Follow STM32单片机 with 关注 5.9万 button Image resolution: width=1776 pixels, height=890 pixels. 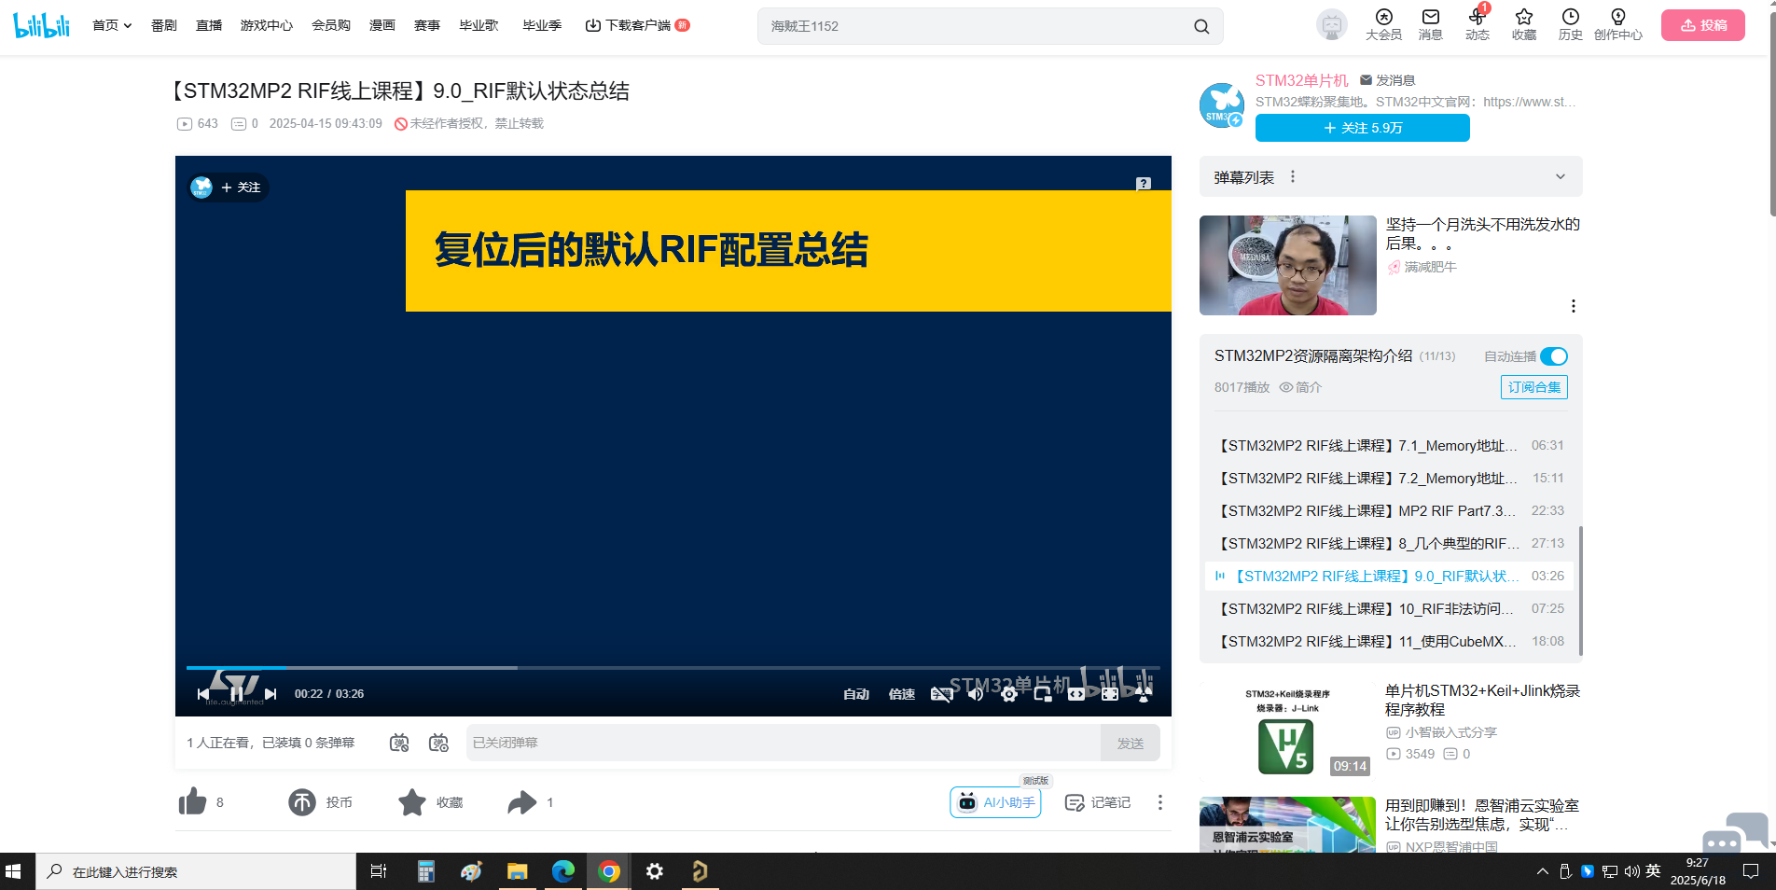(x=1363, y=128)
